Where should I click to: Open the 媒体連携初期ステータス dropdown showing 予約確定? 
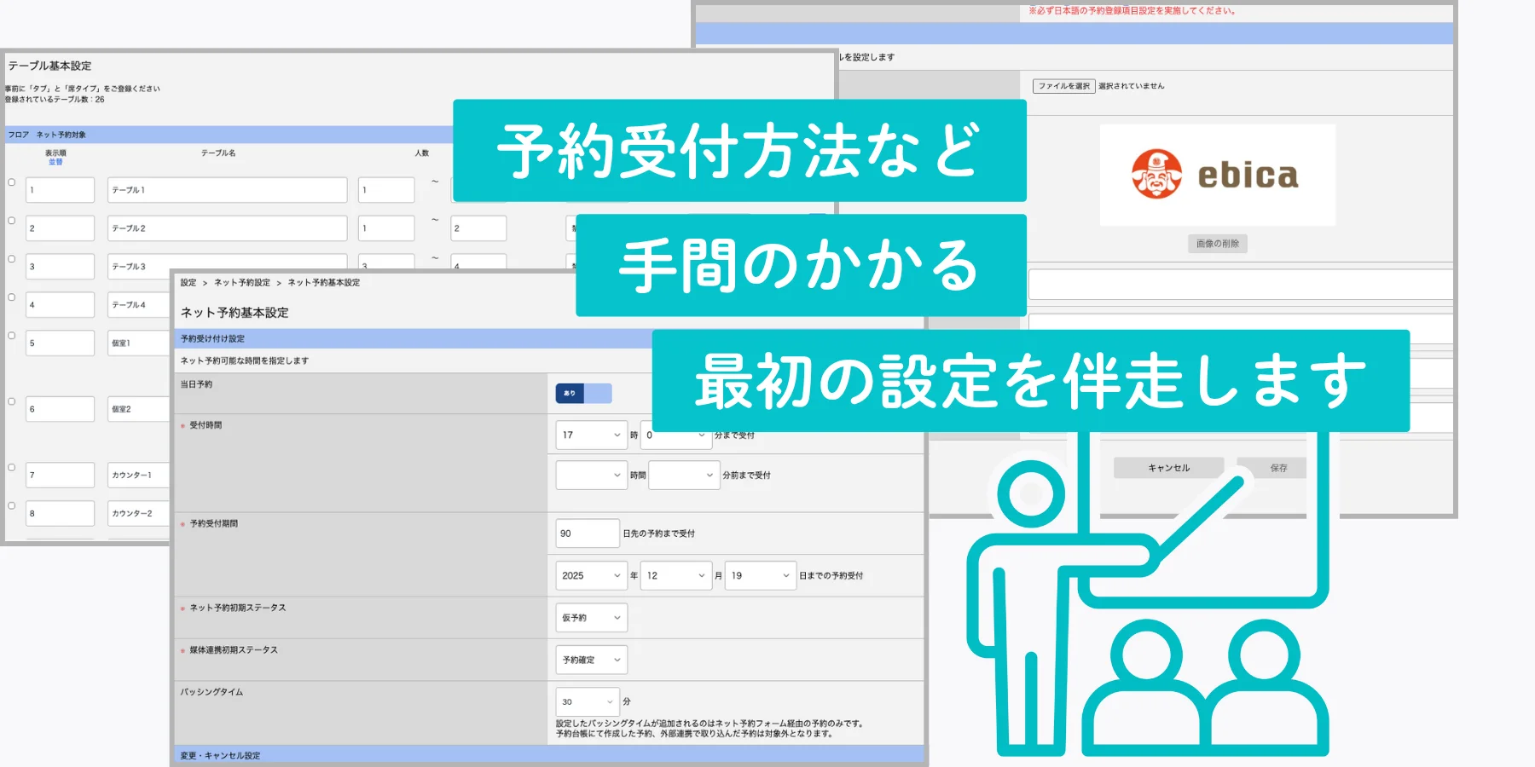592,660
